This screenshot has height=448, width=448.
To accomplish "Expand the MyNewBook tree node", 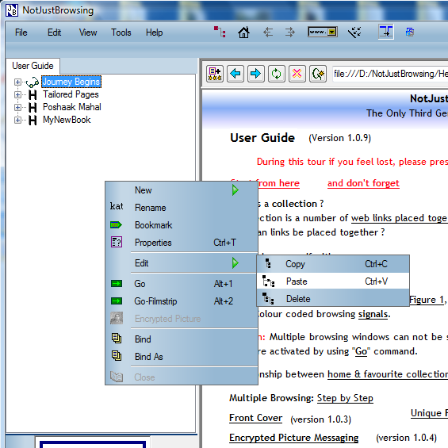I will 17,120.
